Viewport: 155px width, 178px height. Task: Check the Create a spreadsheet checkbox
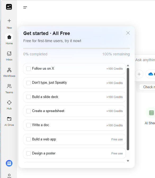pos(28,111)
